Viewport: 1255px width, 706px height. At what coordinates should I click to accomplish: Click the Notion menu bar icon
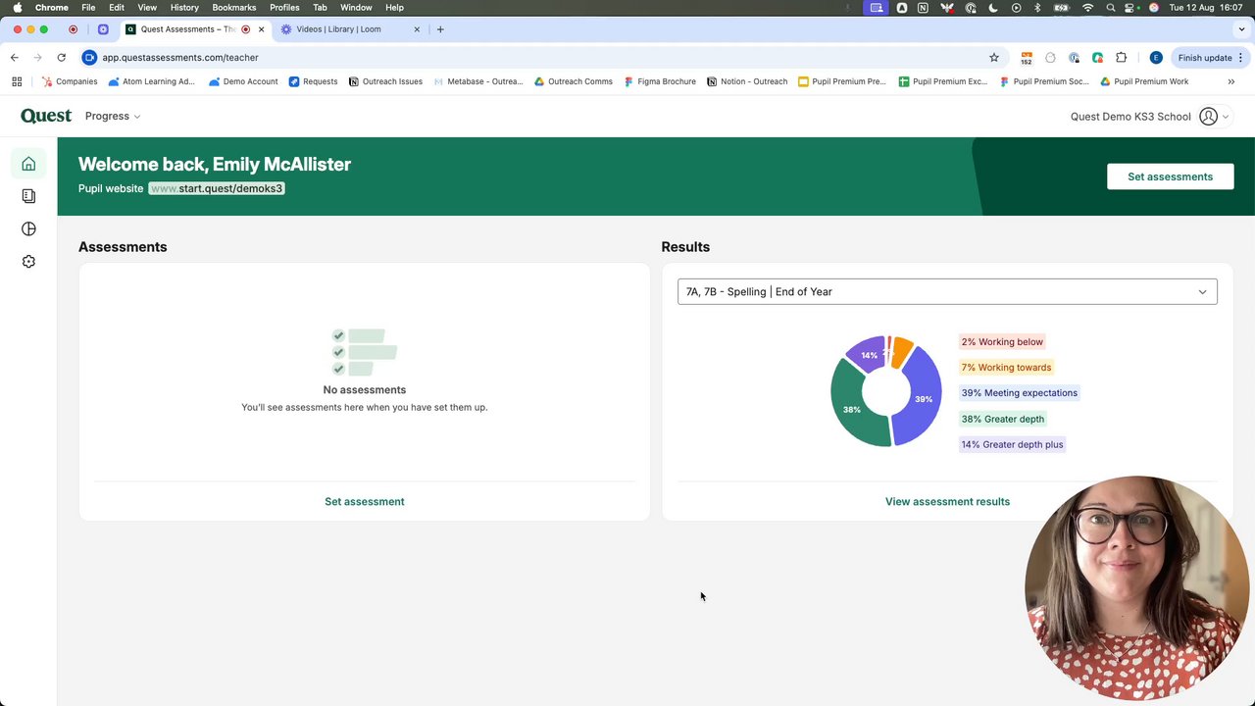(x=923, y=8)
